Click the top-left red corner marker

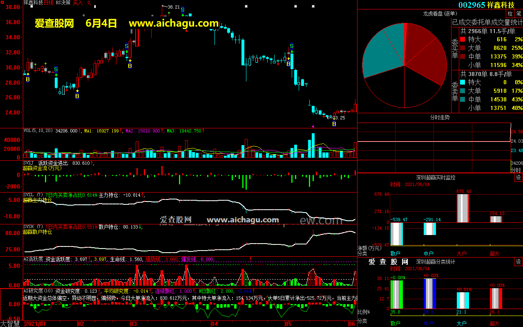(x=2, y=2)
